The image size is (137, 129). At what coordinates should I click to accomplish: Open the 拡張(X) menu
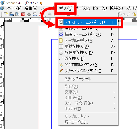(116, 8)
